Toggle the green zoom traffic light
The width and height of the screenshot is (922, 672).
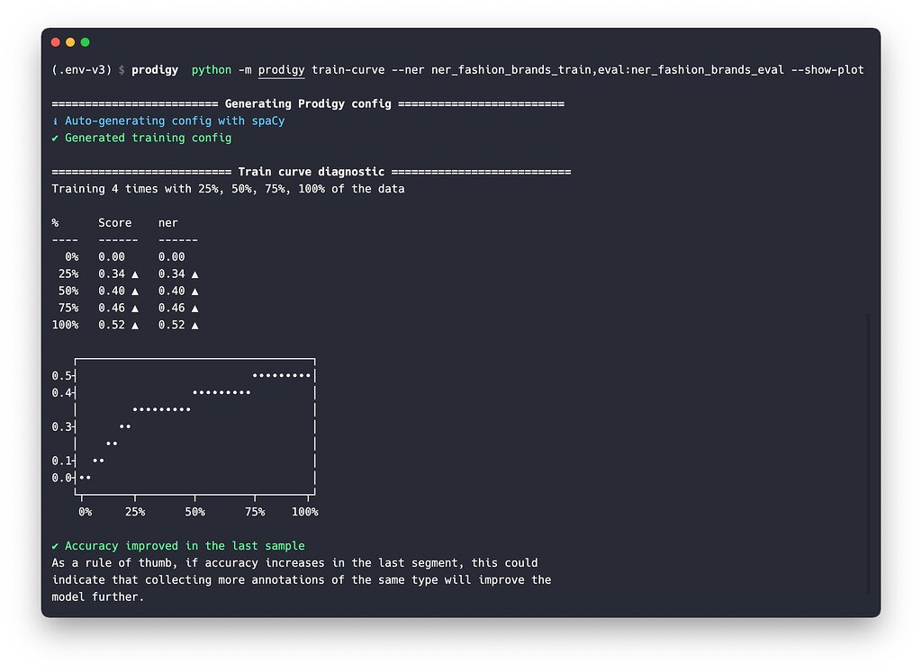pos(86,41)
